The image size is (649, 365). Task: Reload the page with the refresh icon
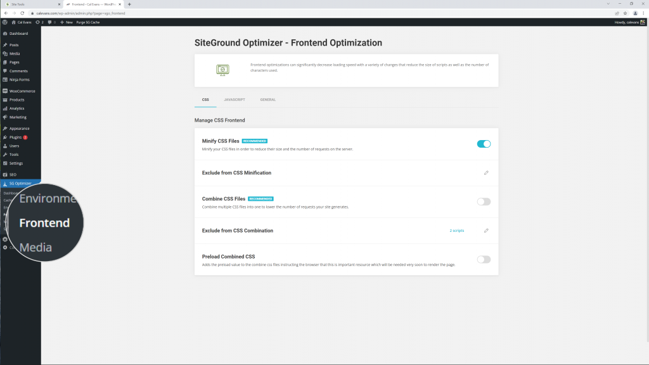[22, 13]
